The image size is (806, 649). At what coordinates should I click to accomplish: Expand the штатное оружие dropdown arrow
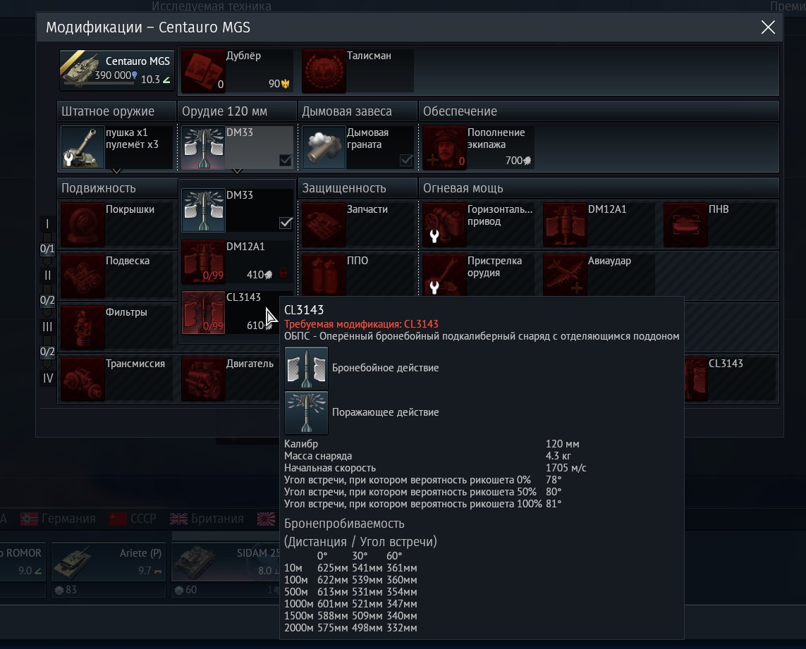click(x=116, y=171)
